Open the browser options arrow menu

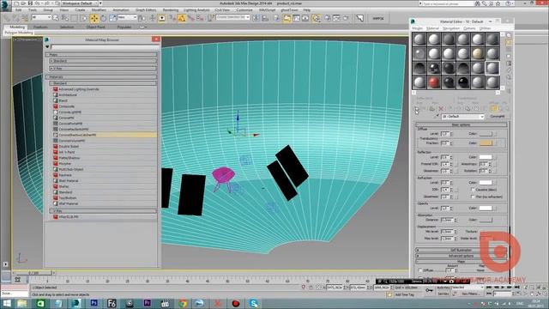pyautogui.click(x=47, y=46)
